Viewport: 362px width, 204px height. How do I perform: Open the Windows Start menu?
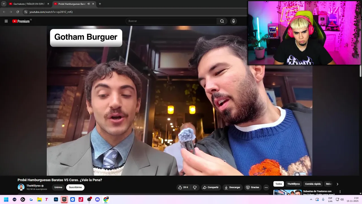click(6, 199)
